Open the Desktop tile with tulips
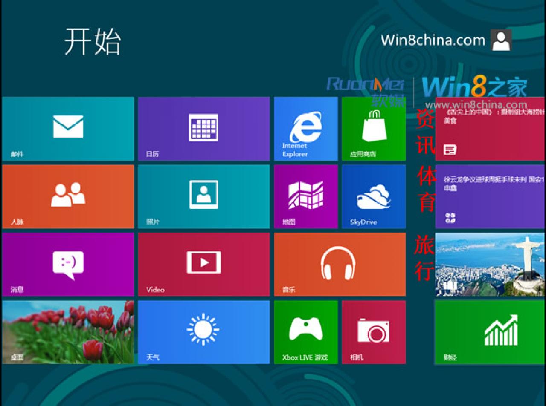 [68, 332]
